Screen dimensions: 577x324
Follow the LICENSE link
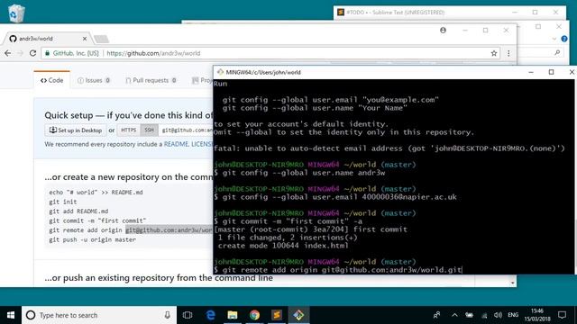tap(202, 144)
